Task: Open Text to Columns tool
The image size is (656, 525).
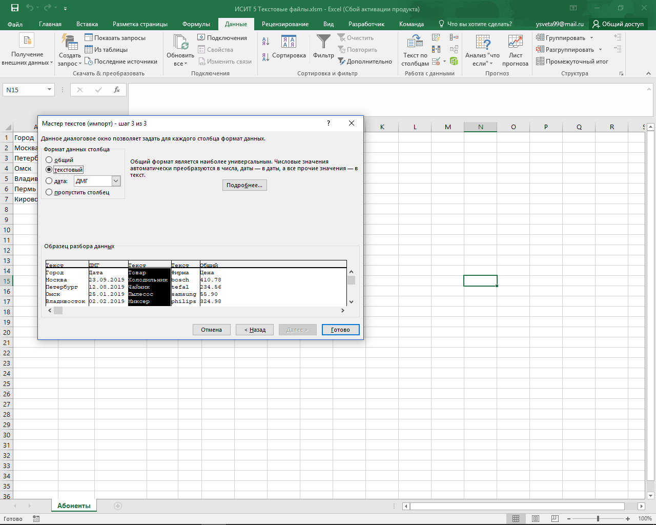Action: tap(415, 50)
